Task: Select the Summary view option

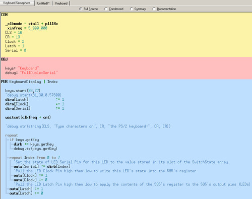Action: (138, 9)
